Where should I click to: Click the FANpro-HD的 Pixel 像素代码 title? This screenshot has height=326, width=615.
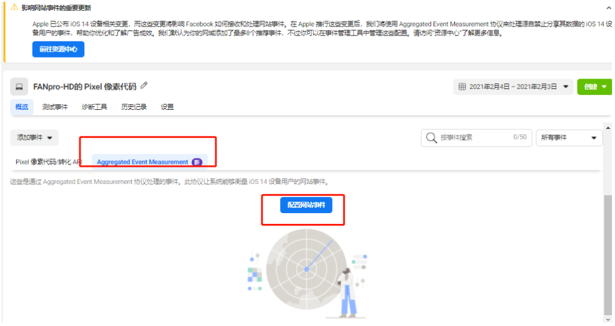[85, 86]
